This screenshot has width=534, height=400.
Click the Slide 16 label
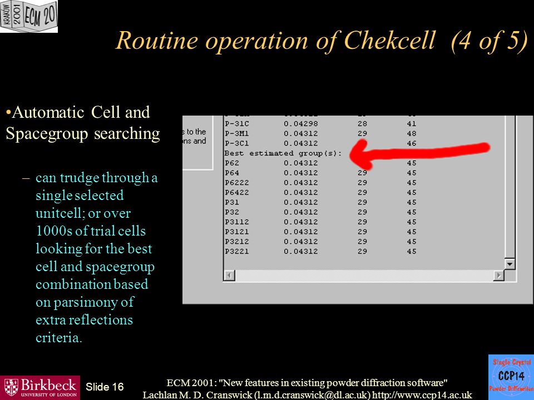point(105,387)
